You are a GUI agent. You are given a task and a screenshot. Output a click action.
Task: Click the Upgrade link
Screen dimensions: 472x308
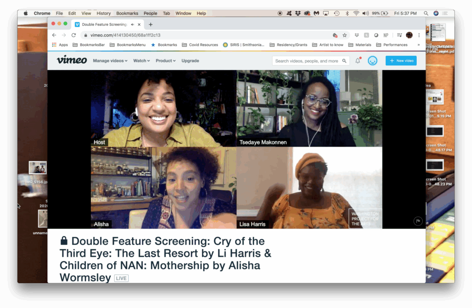point(190,61)
